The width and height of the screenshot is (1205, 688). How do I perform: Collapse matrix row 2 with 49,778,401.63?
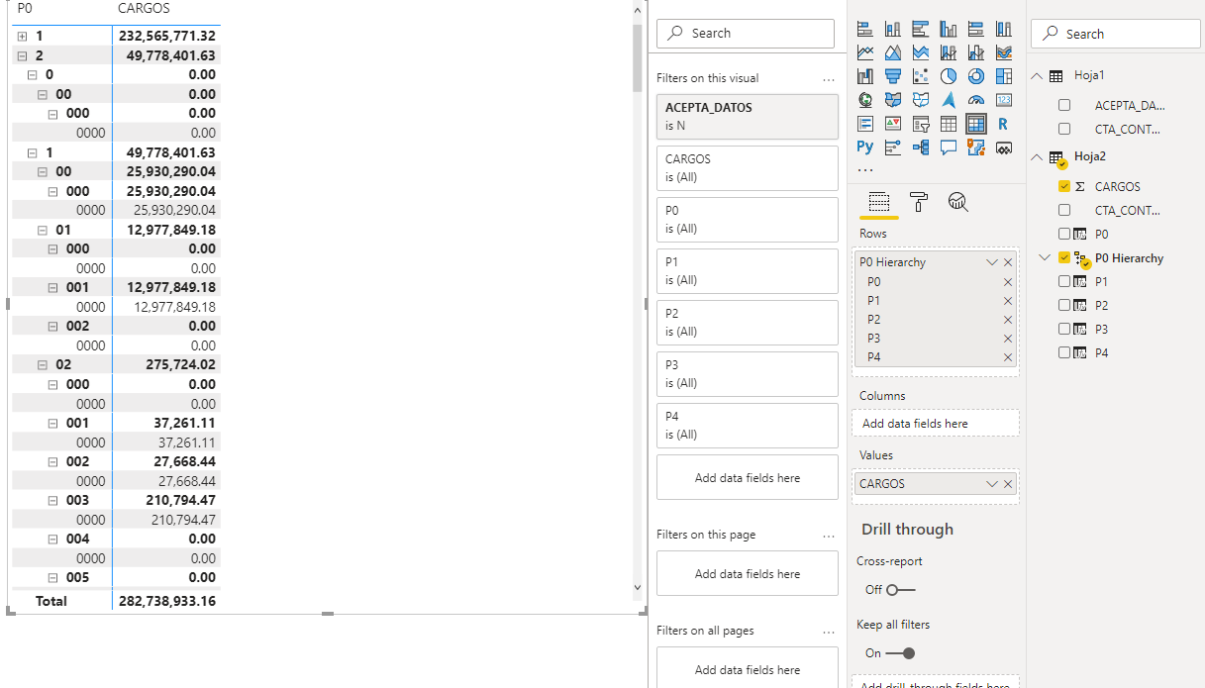pos(23,55)
